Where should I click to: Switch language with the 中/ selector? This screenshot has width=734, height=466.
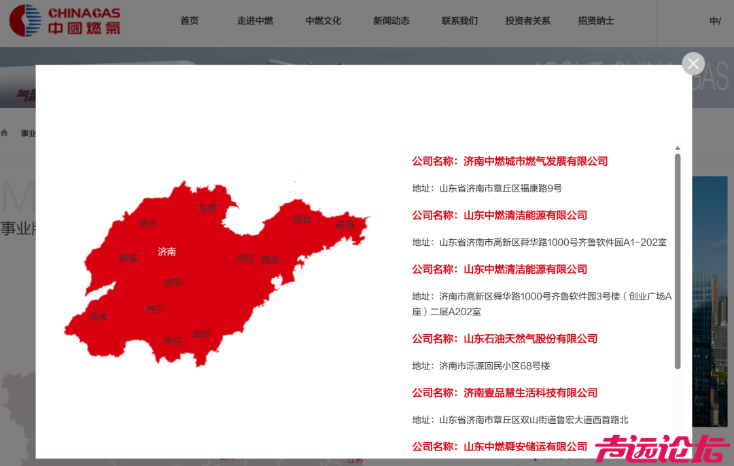pos(715,20)
